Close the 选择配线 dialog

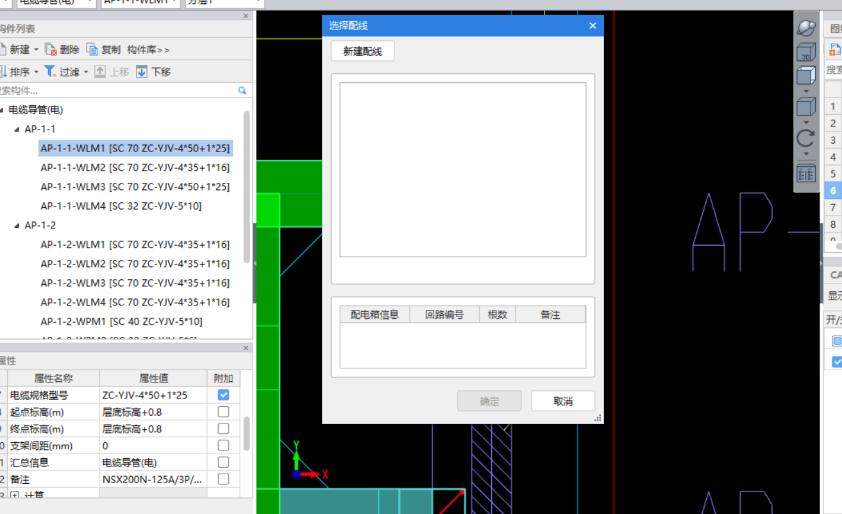(593, 26)
